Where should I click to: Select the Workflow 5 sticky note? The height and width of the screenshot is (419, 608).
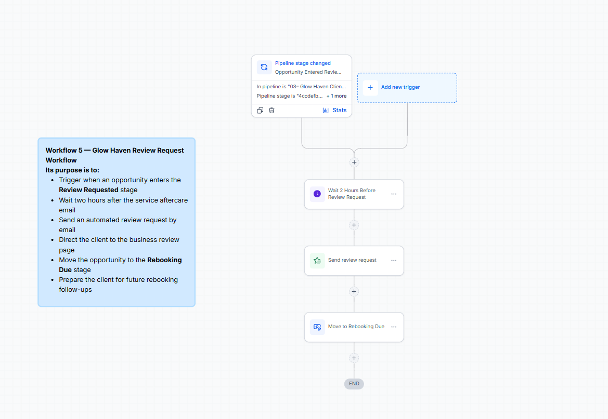tap(117, 222)
